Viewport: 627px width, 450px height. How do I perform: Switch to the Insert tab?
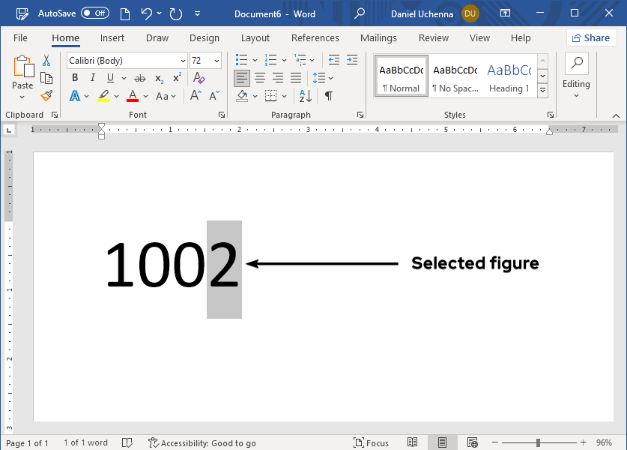[112, 38]
